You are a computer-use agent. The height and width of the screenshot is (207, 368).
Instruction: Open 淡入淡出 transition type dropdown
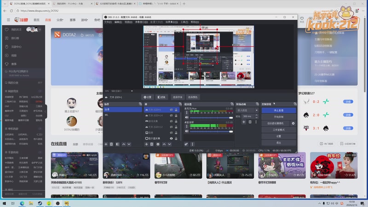click(247, 110)
